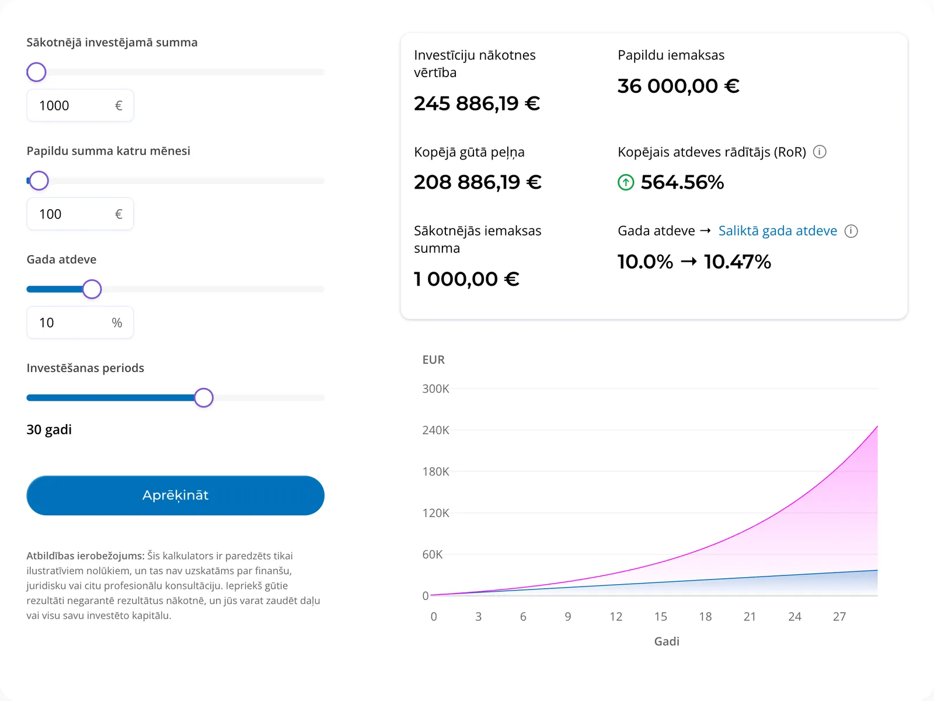Click the year 27 tick label
934x701 pixels.
click(839, 617)
